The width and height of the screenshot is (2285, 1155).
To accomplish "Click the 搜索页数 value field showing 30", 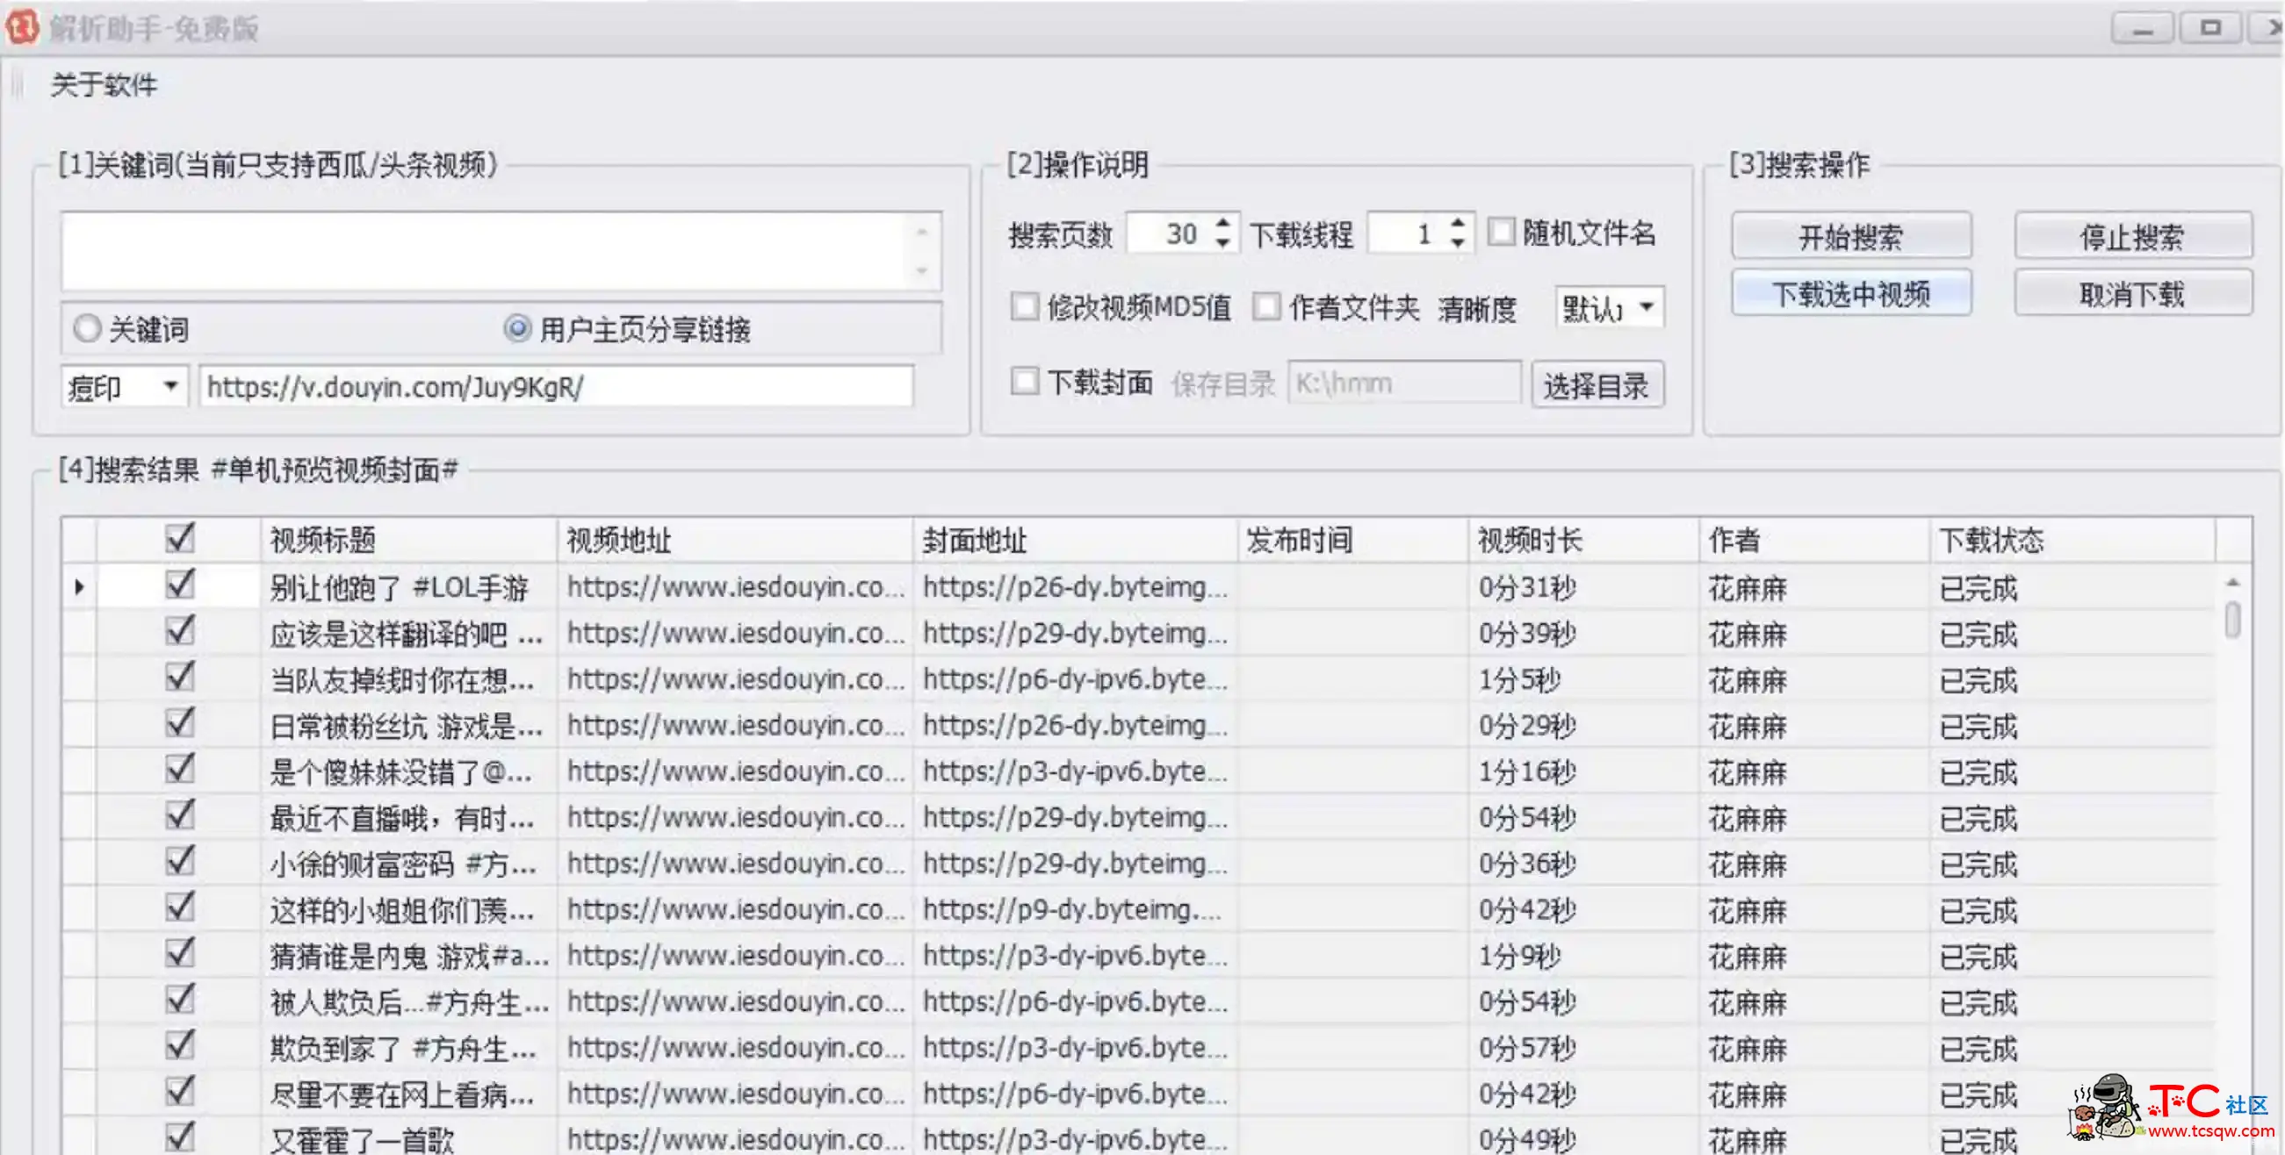I will pos(1169,234).
